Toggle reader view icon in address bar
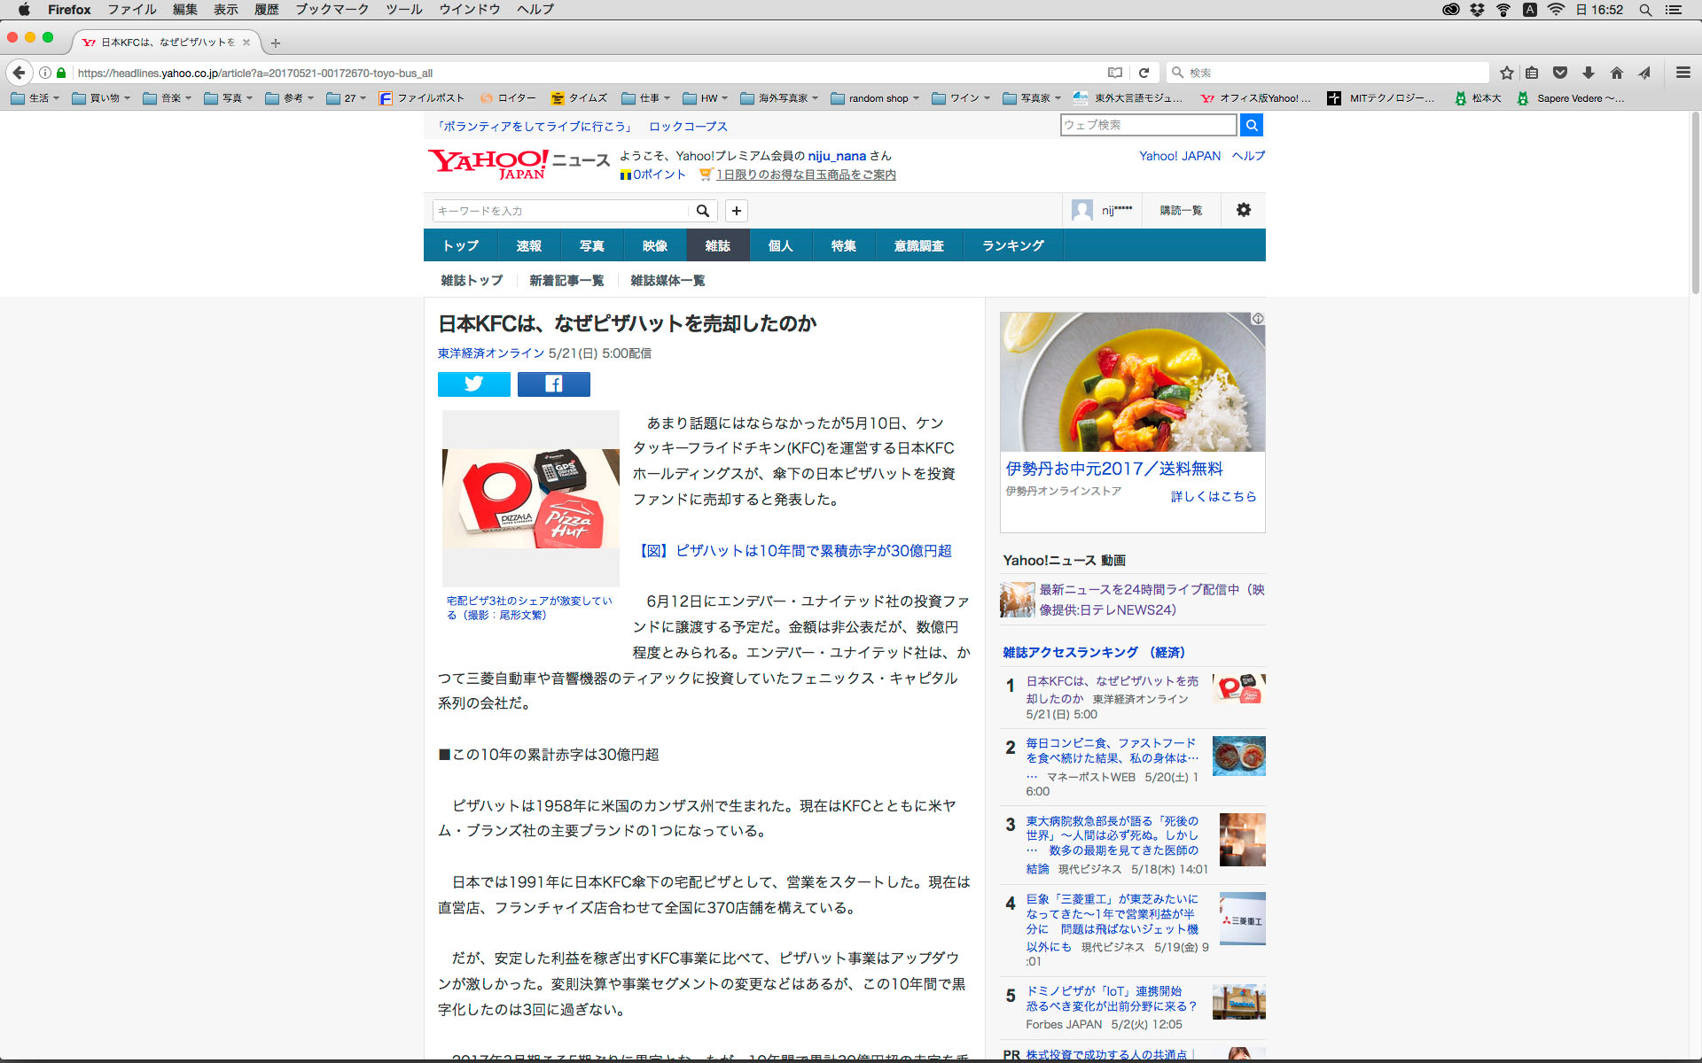Viewport: 1702px width, 1063px height. (1114, 73)
